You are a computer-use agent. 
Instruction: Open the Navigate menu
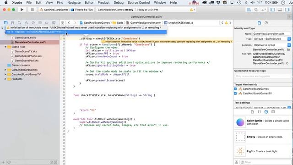tap(74, 3)
